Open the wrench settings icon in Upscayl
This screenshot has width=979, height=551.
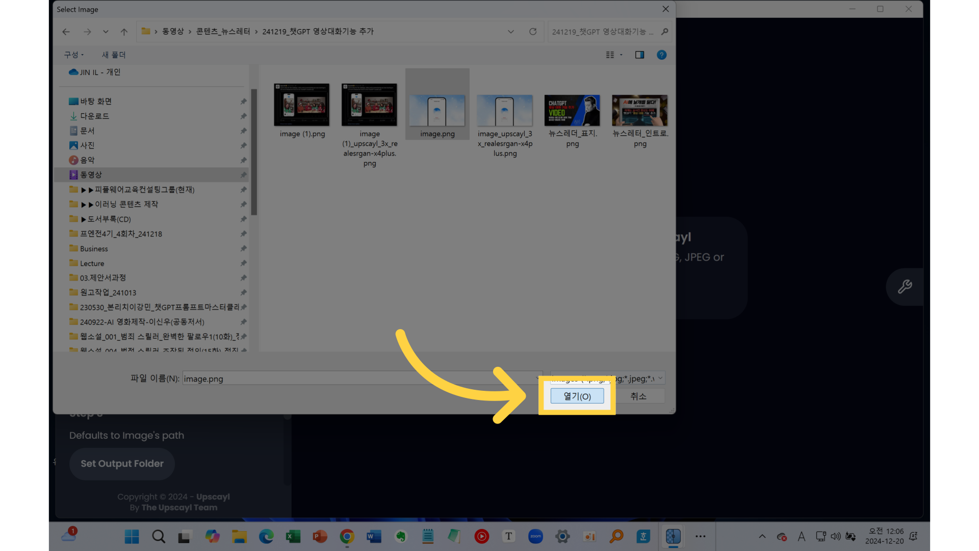(x=905, y=287)
